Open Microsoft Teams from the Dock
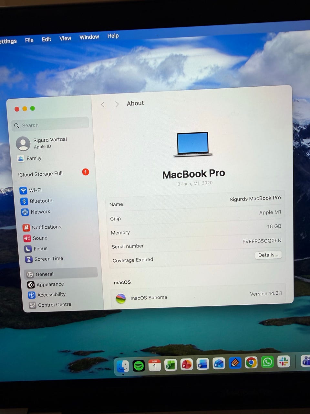 pyautogui.click(x=305, y=361)
